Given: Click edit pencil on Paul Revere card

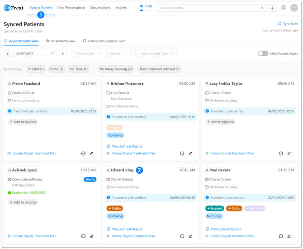Looking at the screenshot, I should point(289,236).
